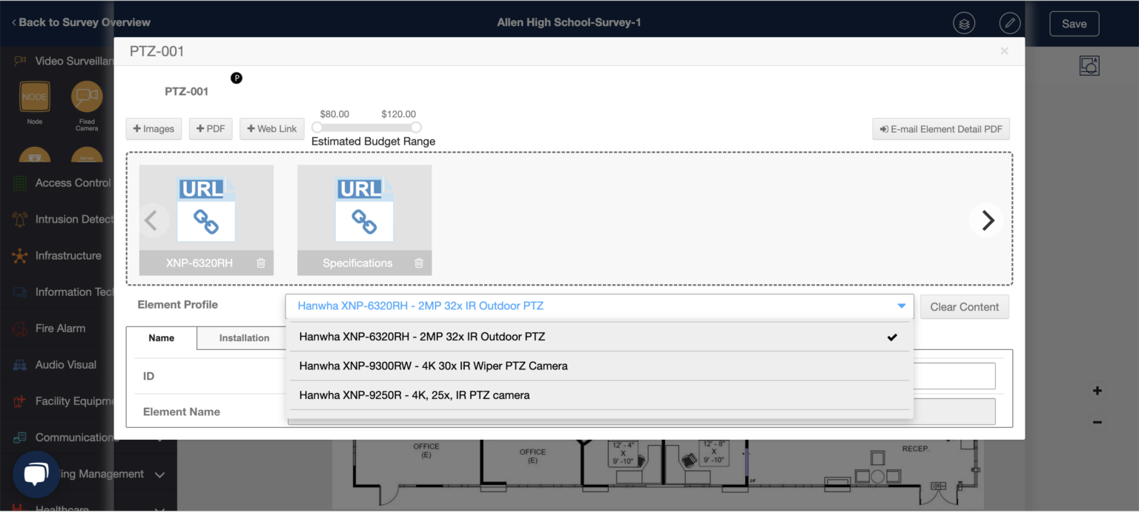Select the Name tab
The width and height of the screenshot is (1139, 514).
tap(161, 338)
